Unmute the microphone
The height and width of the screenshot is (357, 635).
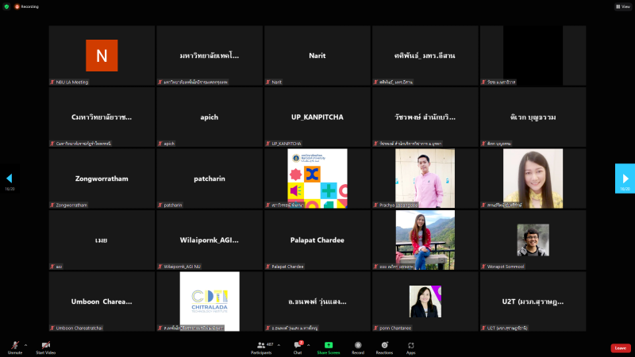point(14,346)
